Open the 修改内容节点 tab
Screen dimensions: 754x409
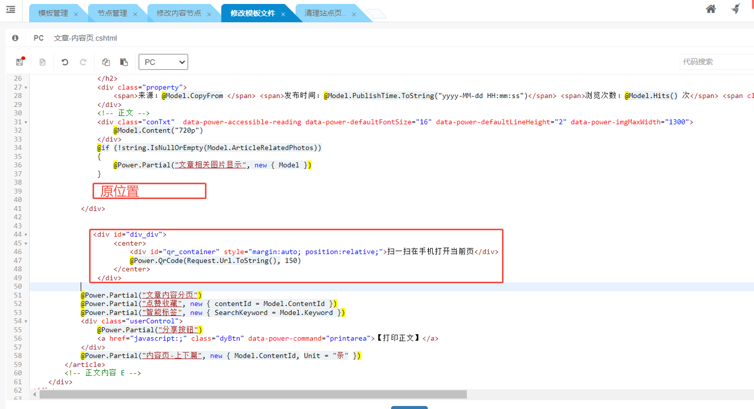[178, 14]
